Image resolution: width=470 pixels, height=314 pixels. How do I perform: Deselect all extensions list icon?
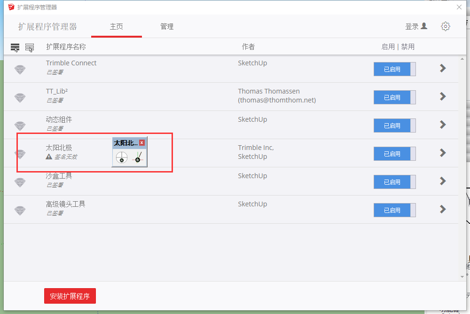click(x=29, y=47)
